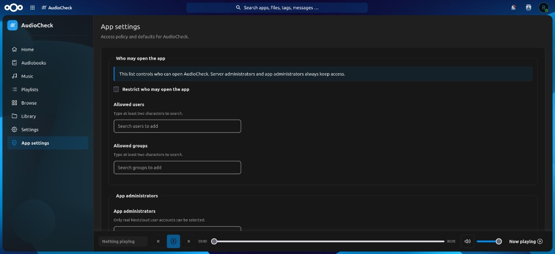Focus the Search users to add field
The height and width of the screenshot is (254, 555).
point(177,126)
